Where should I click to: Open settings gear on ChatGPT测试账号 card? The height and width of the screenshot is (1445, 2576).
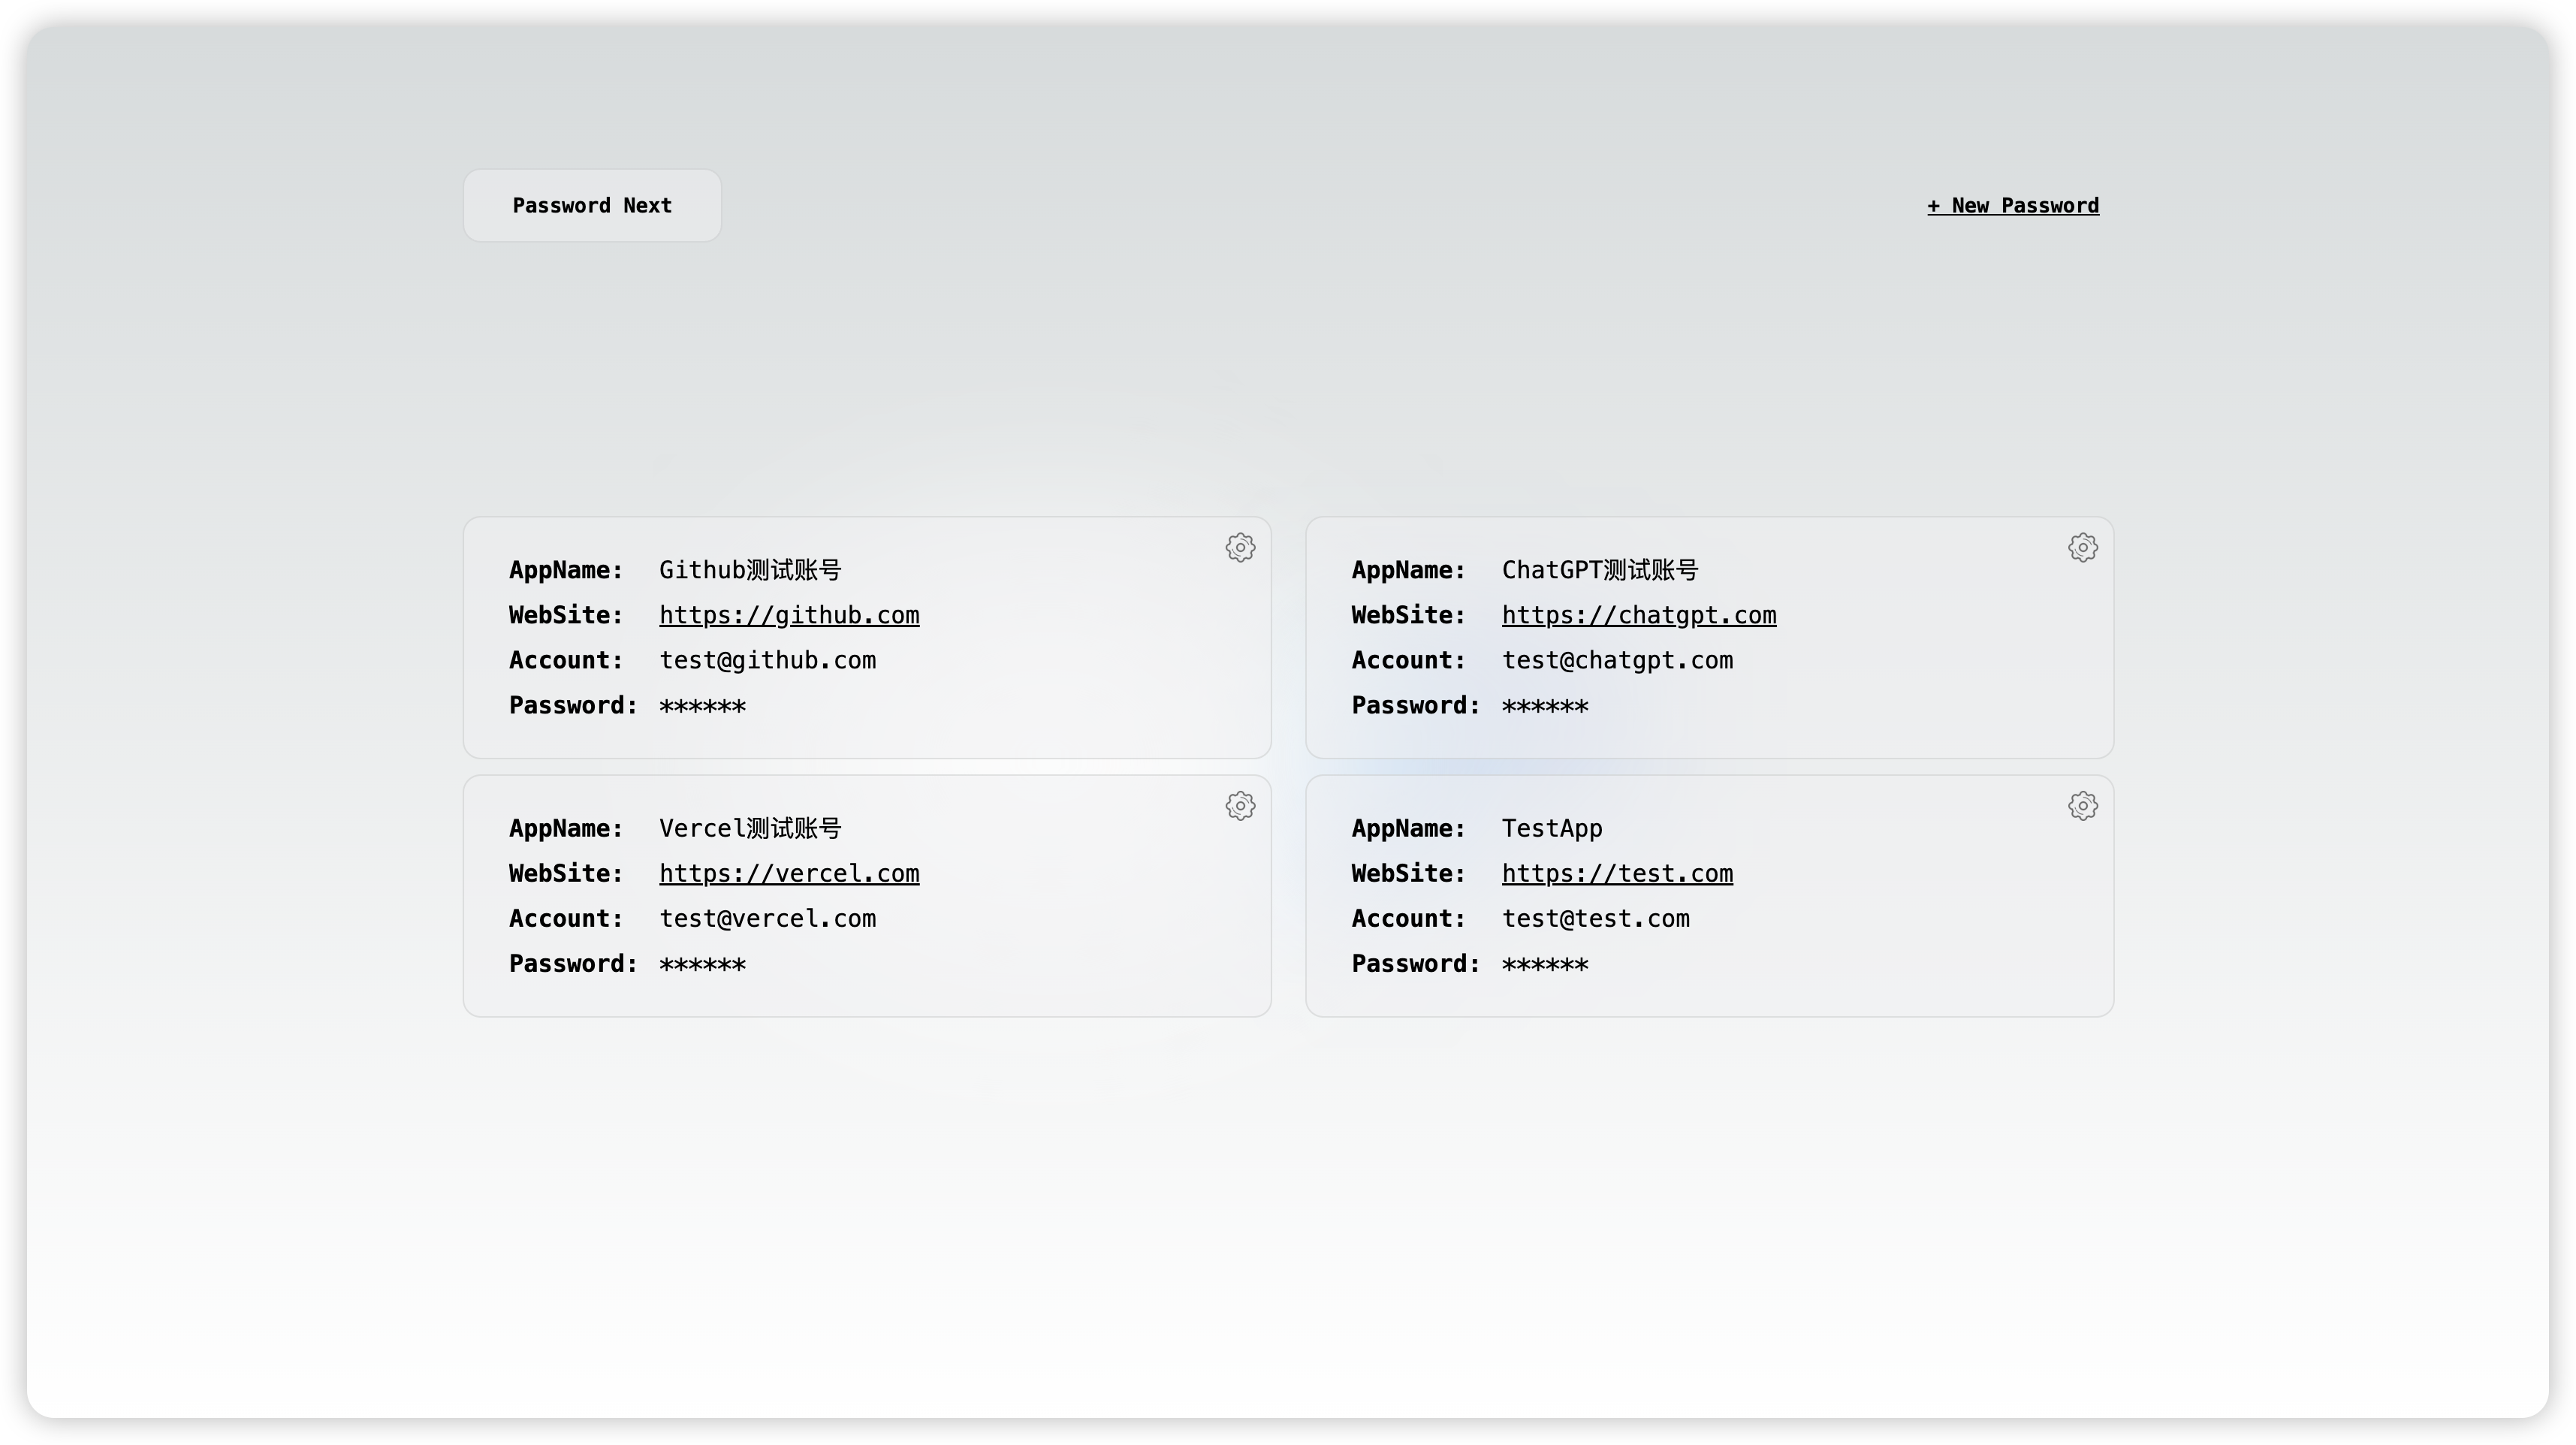pos(2082,547)
